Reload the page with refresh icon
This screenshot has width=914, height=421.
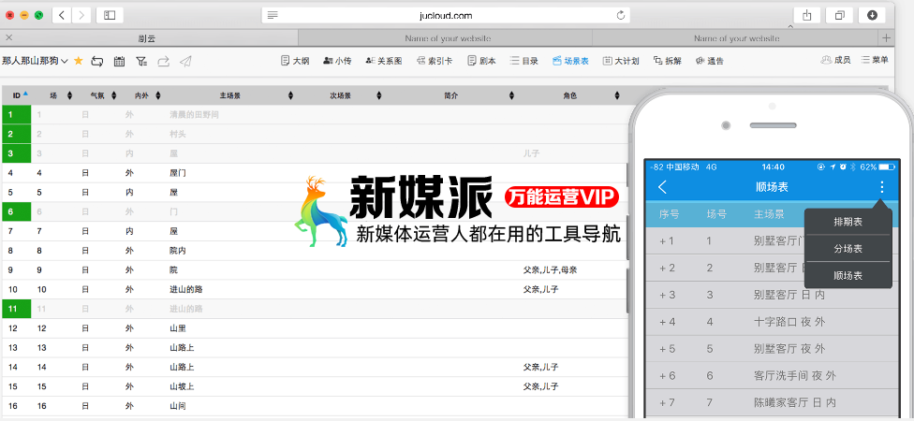[x=620, y=15]
